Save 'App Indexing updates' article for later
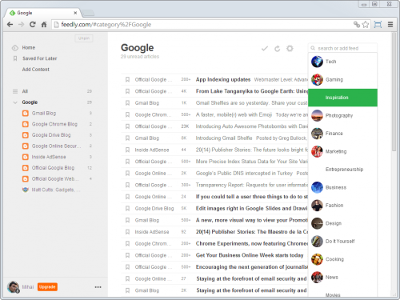400x300 pixels. point(127,79)
